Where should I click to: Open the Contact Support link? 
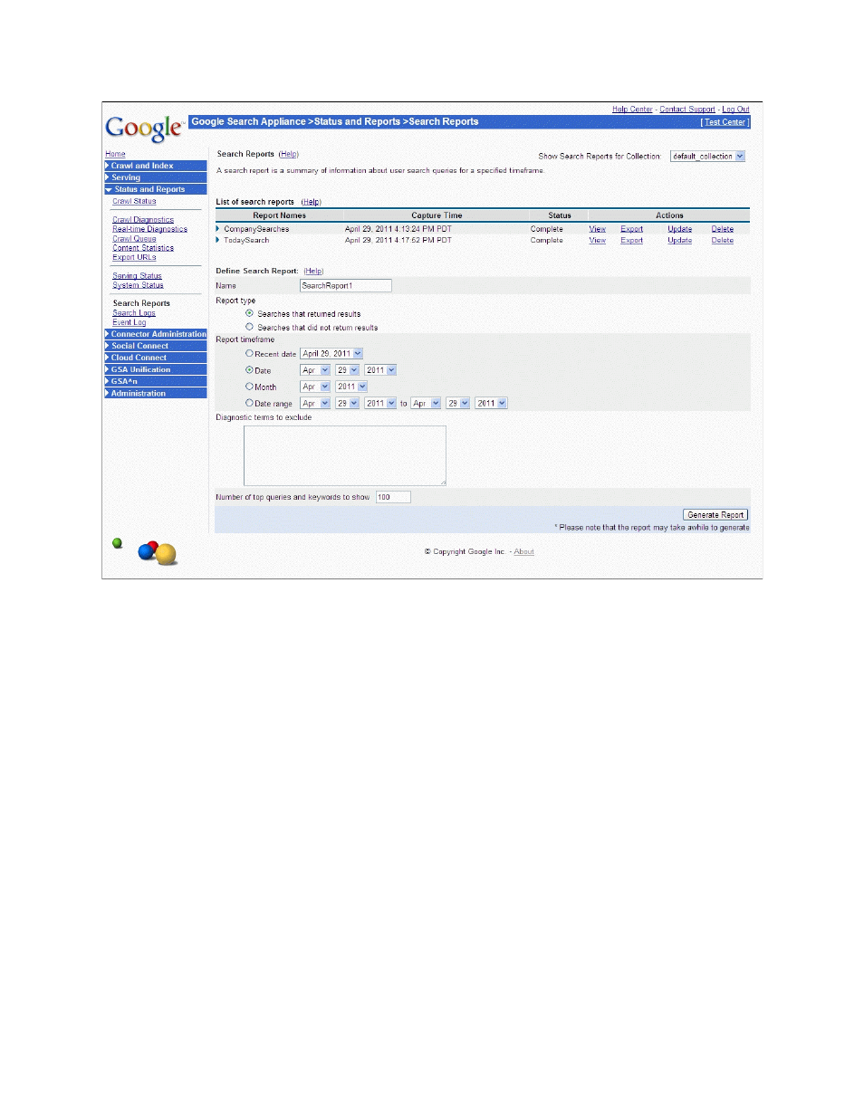(x=687, y=110)
